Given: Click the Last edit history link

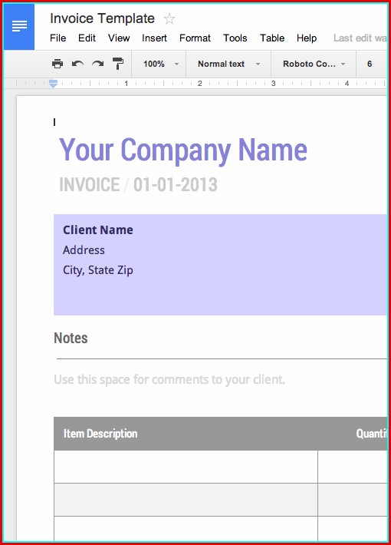Looking at the screenshot, I should pyautogui.click(x=360, y=38).
